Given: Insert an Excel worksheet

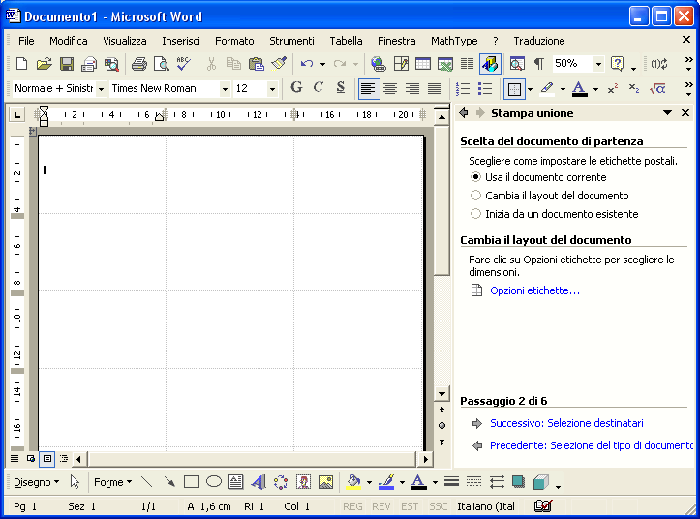Looking at the screenshot, I should point(445,64).
